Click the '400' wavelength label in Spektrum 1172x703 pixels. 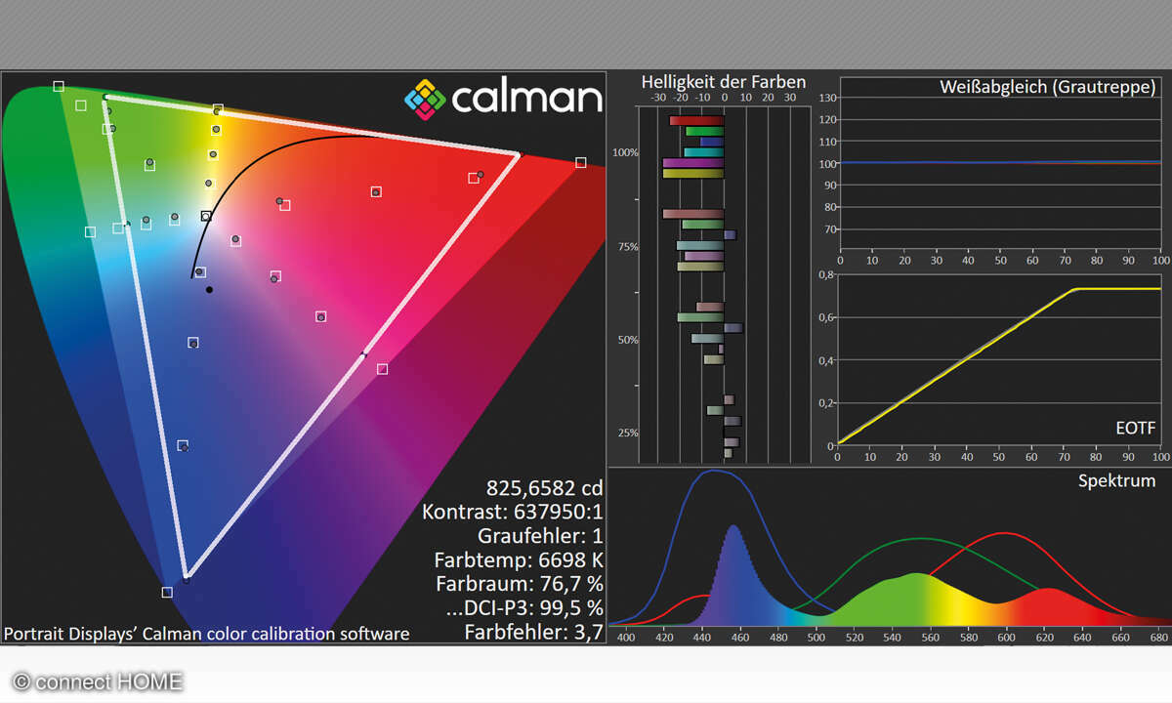coord(627,638)
